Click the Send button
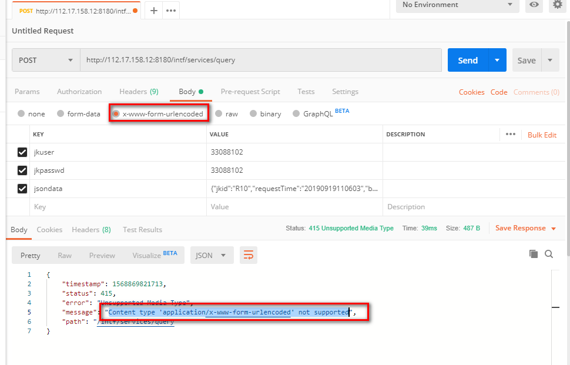The width and height of the screenshot is (570, 365). 467,59
